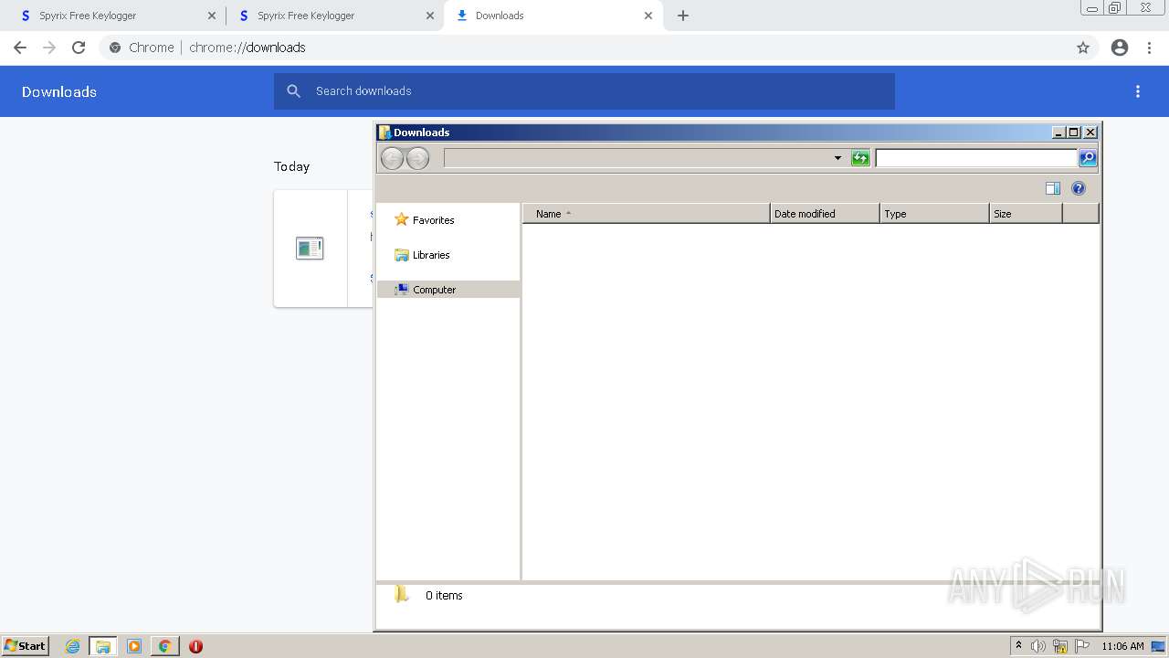Screen dimensions: 1169x658
Task: Click the network tray icon
Action: [x=1060, y=646]
